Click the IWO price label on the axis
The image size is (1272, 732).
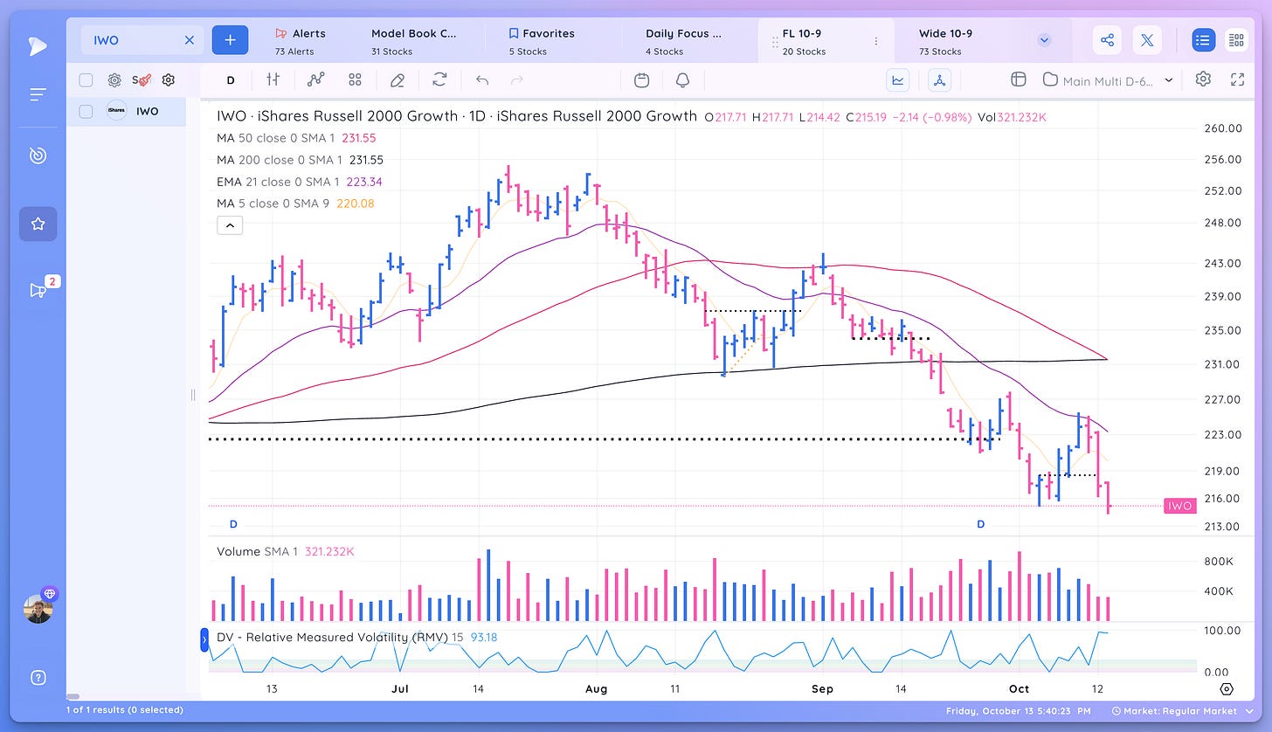(x=1179, y=506)
